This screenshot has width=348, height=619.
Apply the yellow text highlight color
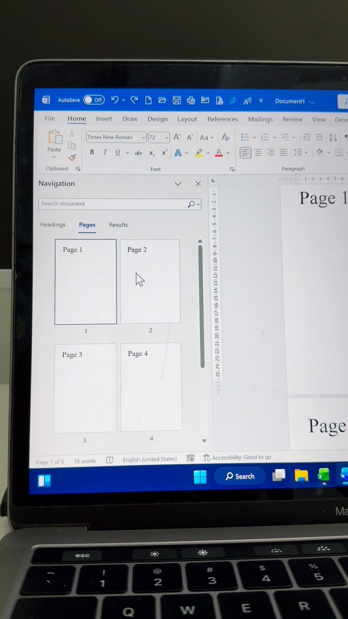pyautogui.click(x=199, y=153)
